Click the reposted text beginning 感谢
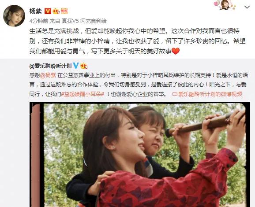This screenshot has width=255, height=207. pos(139,85)
